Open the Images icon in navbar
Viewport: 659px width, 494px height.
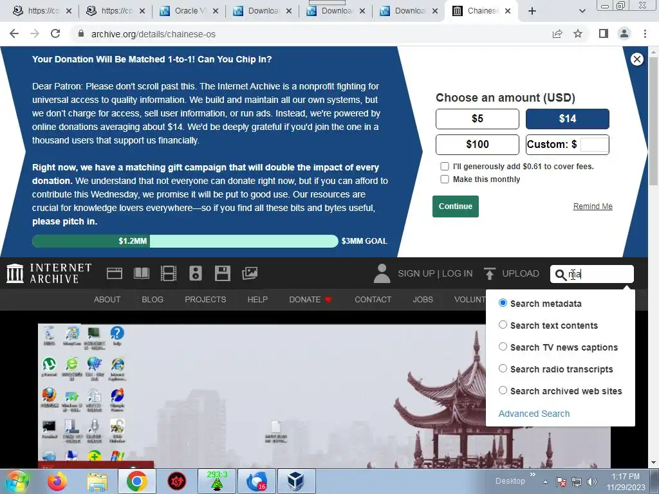click(x=249, y=273)
